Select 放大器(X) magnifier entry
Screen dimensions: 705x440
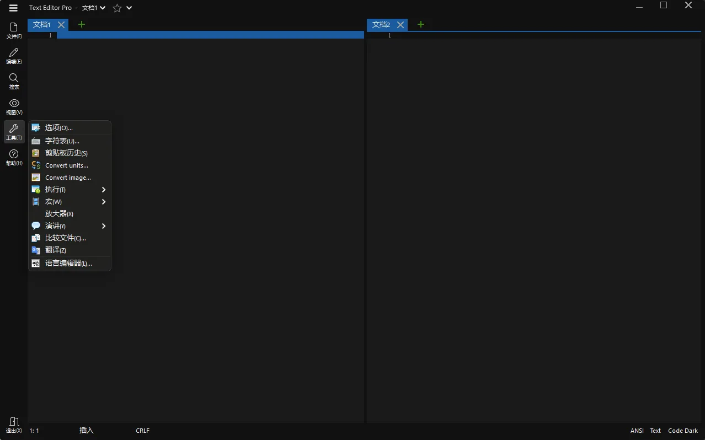(x=70, y=214)
